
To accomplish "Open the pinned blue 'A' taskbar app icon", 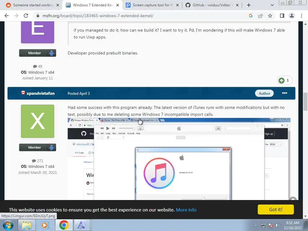I will [x=82, y=225].
